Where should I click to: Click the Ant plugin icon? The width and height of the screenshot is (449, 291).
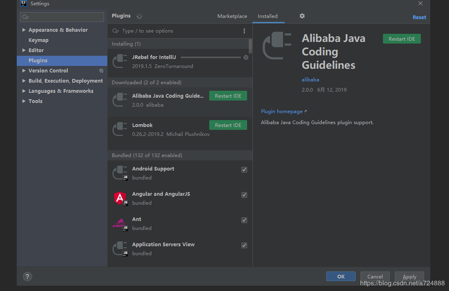point(120,223)
